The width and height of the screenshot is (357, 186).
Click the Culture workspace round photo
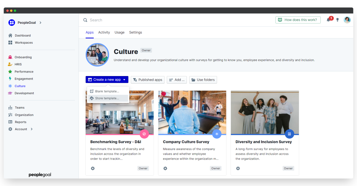pos(98,55)
